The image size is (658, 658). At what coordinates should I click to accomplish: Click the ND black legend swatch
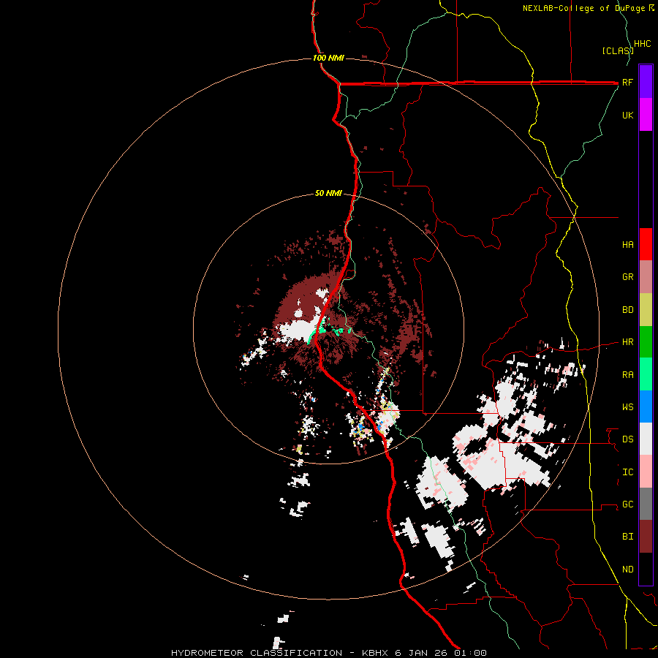tap(646, 569)
